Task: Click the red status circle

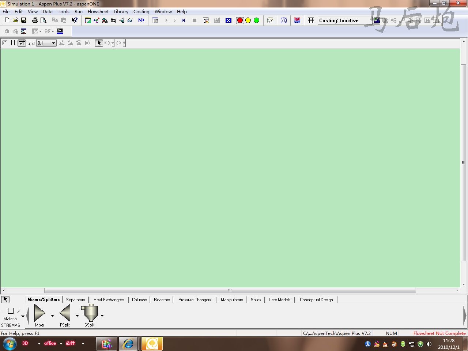Action: (240, 20)
